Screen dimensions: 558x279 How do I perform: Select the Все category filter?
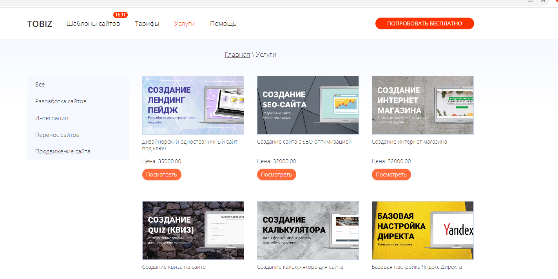click(40, 85)
